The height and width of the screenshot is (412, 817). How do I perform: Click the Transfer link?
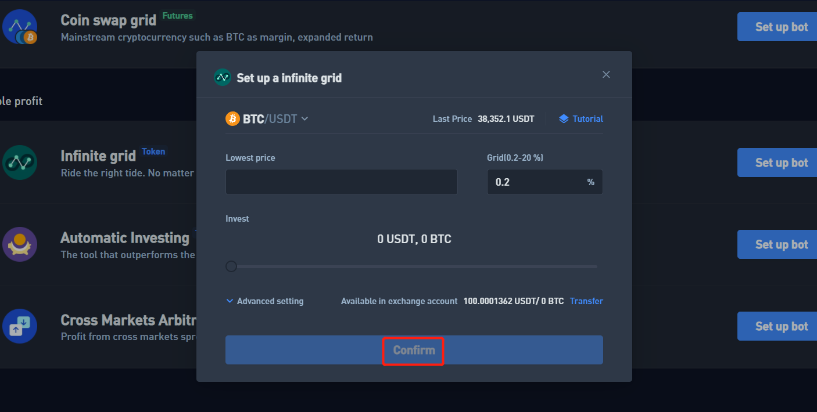click(586, 301)
